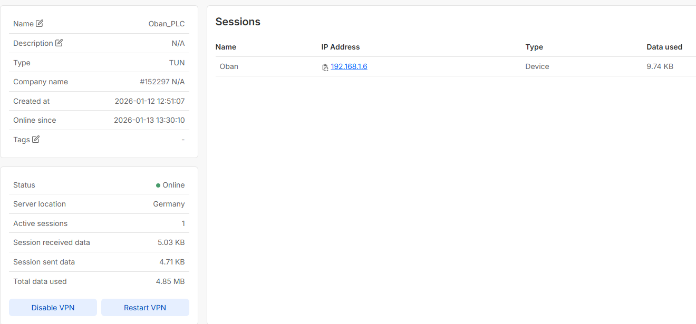Click the Oban_PLC name value

tap(166, 24)
